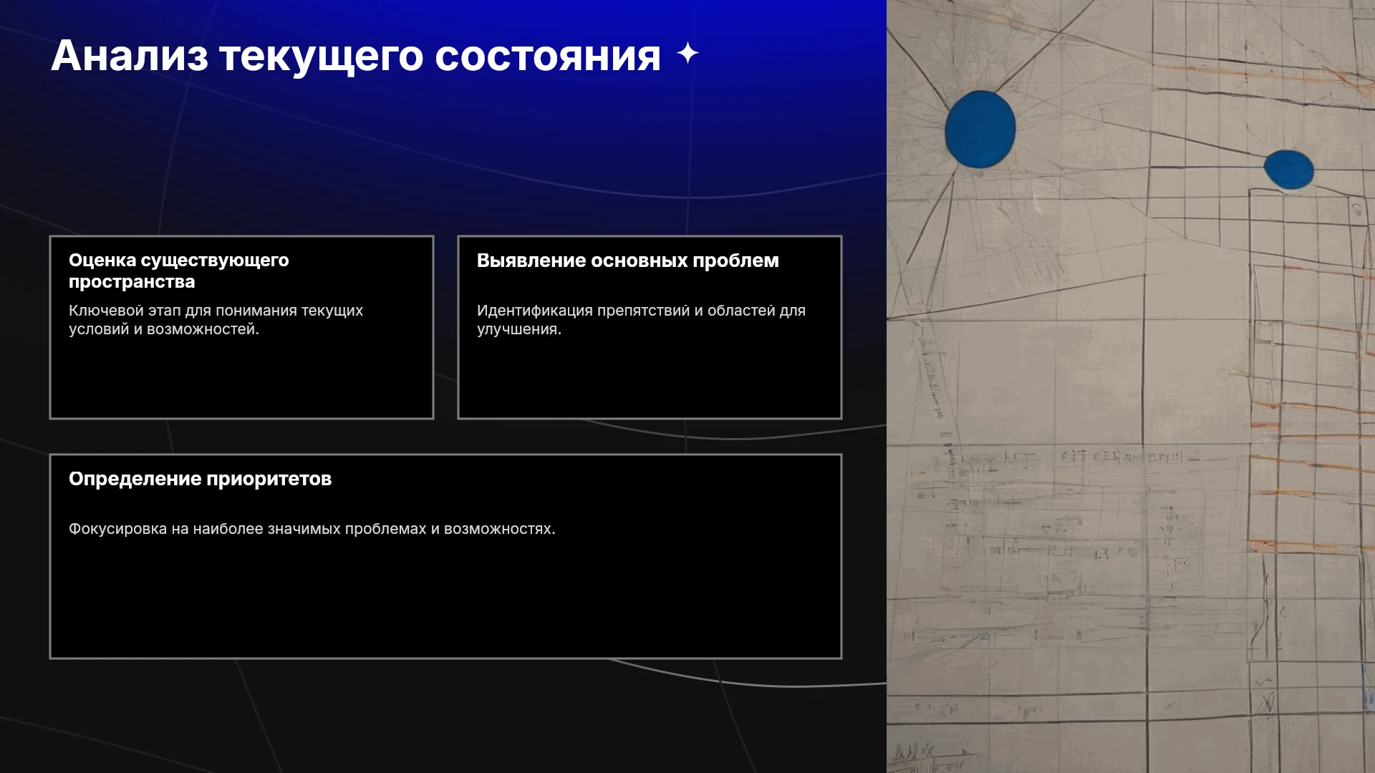Select the slide title 'Анализ текущего состояния'
This screenshot has height=773, width=1375.
pos(356,56)
